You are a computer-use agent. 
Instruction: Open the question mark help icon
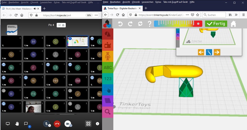click(150, 24)
